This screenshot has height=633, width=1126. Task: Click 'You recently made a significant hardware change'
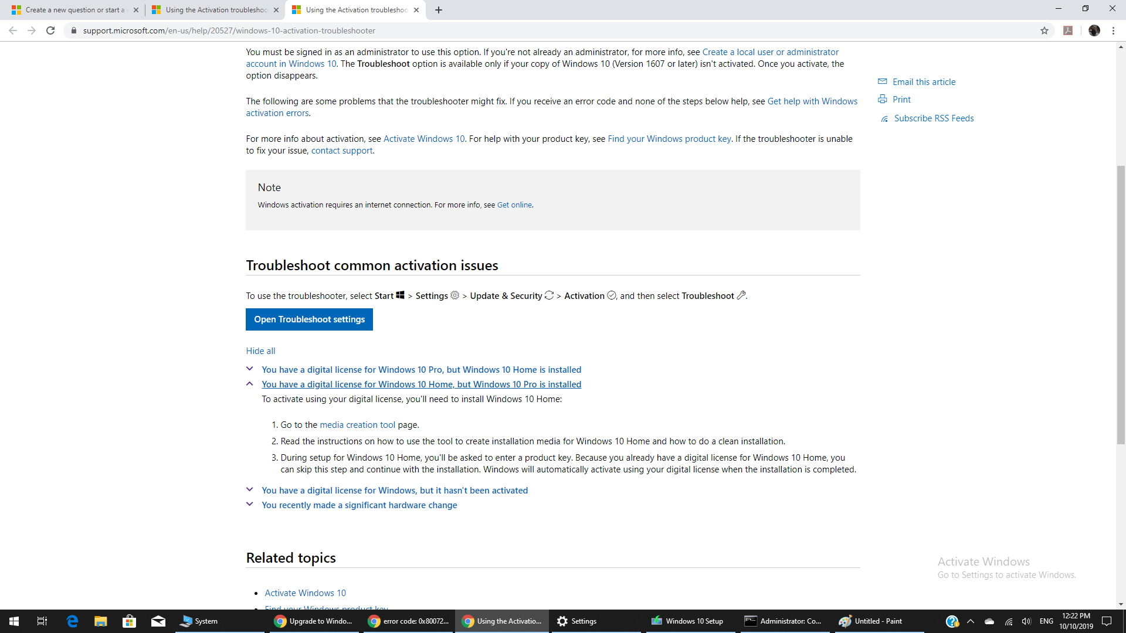click(x=359, y=505)
